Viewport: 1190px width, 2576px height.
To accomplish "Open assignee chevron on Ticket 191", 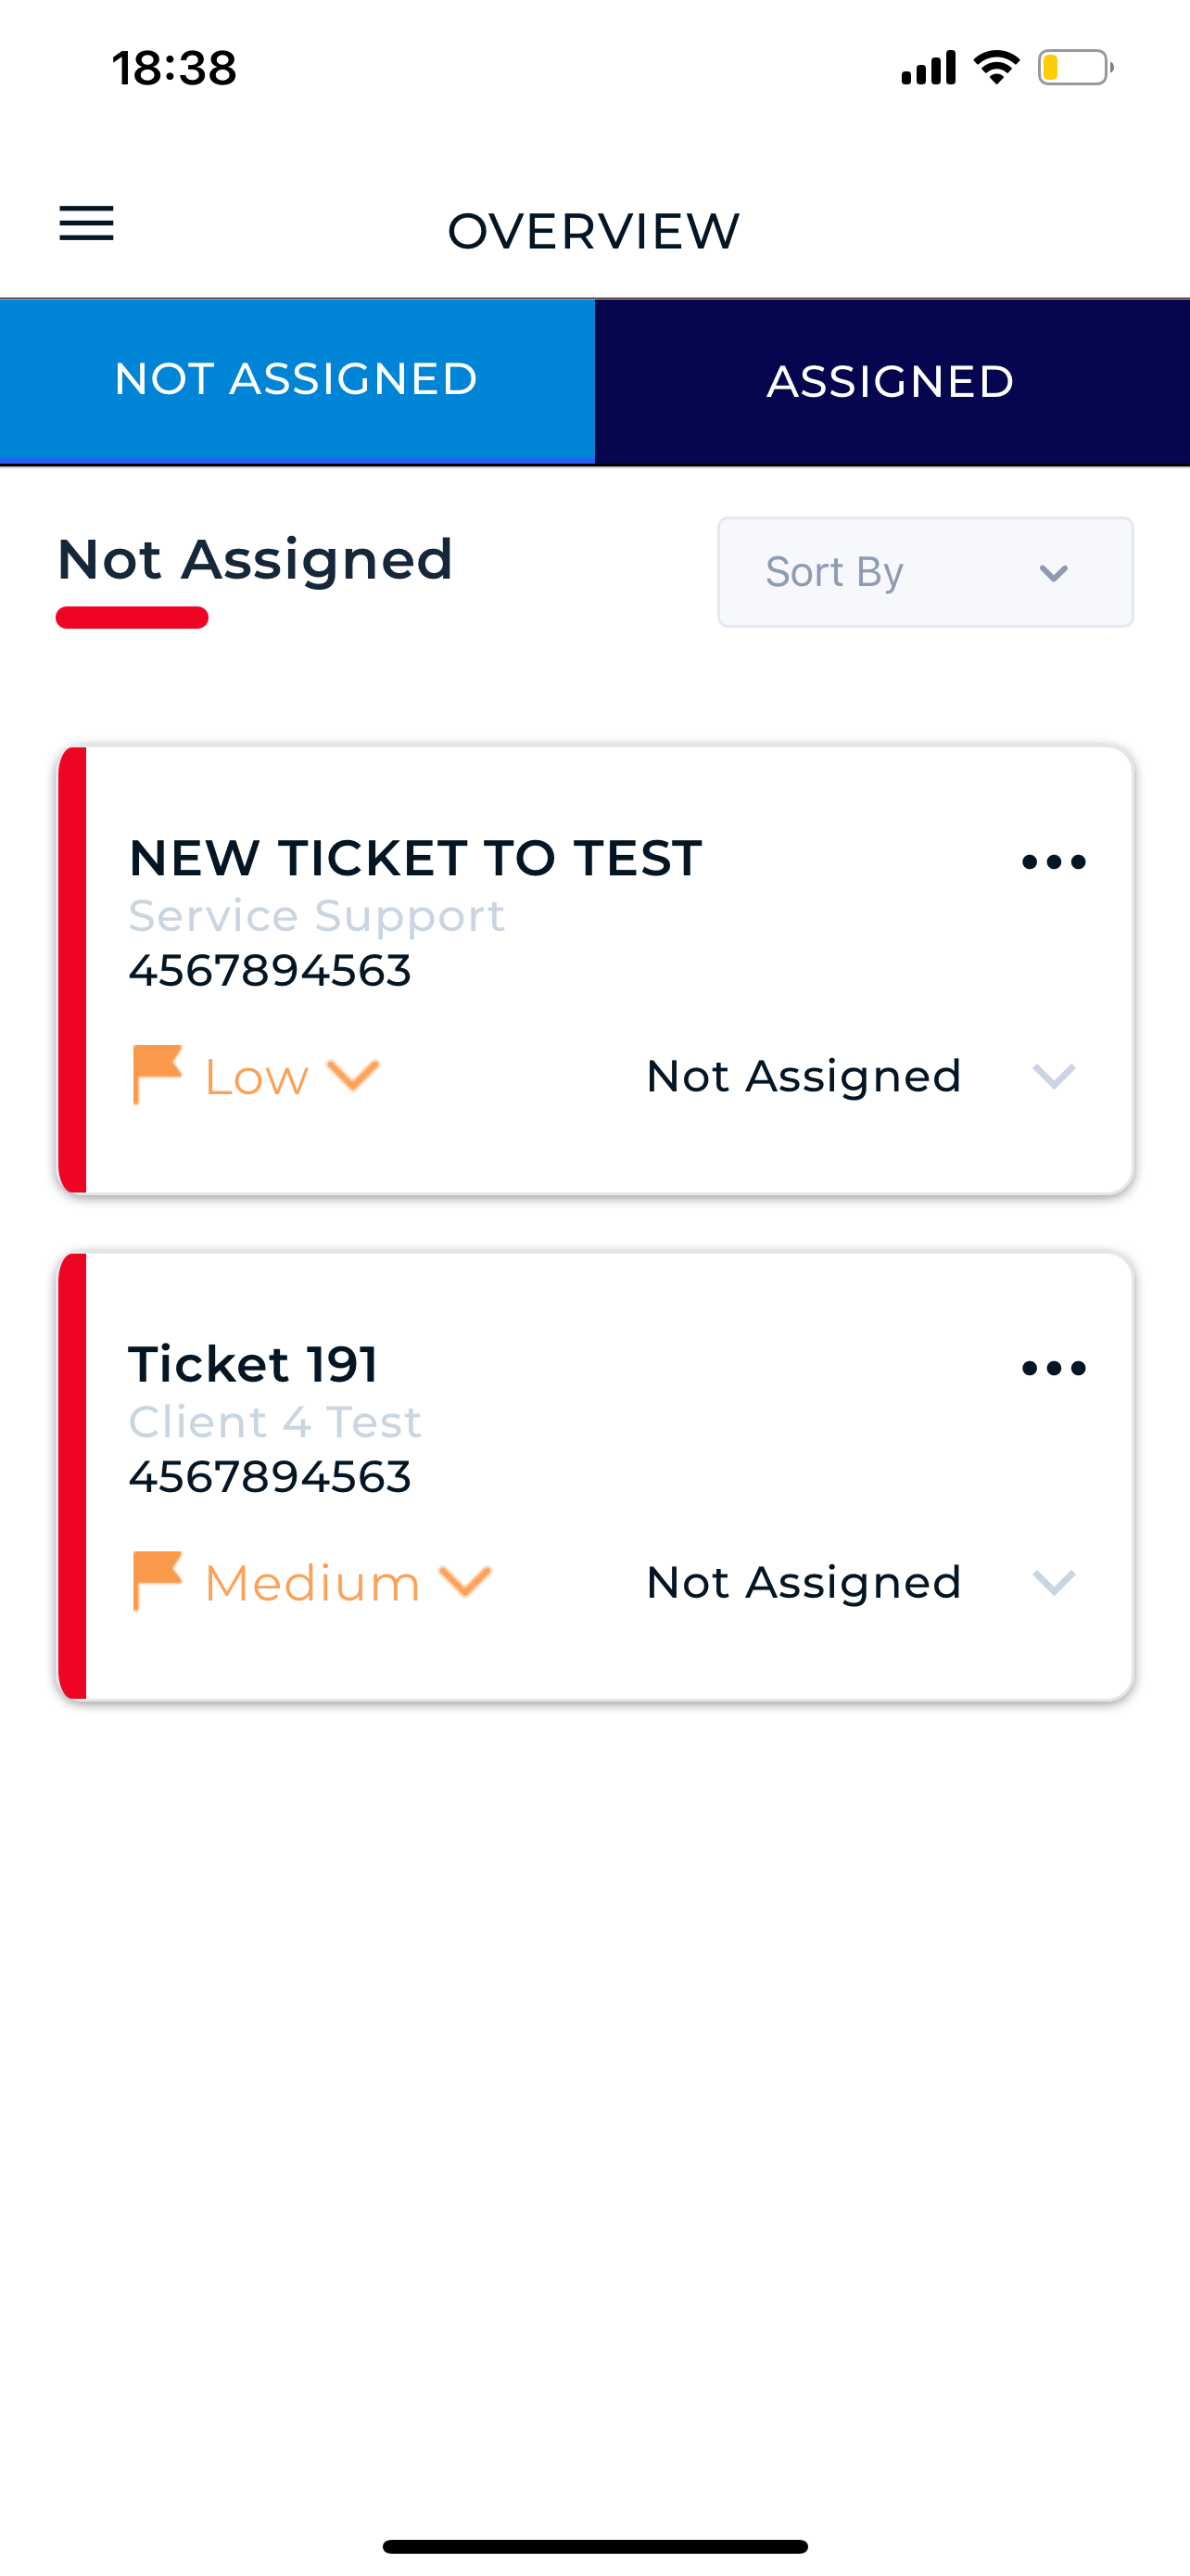I will (x=1053, y=1582).
